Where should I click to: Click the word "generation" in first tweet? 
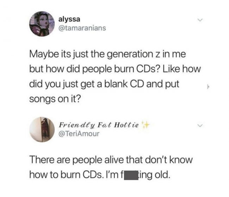point(130,54)
